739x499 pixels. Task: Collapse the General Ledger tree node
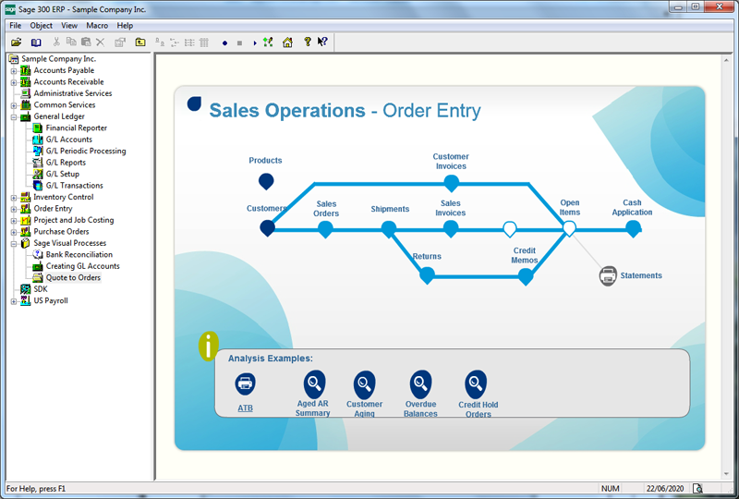click(14, 117)
